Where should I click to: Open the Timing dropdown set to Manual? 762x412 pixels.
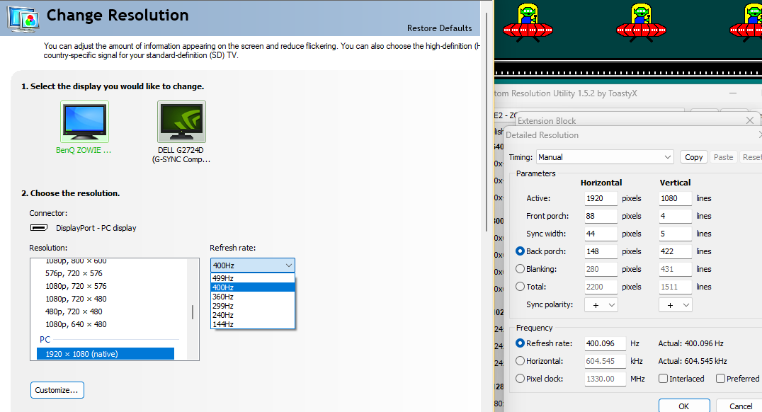[x=604, y=157]
